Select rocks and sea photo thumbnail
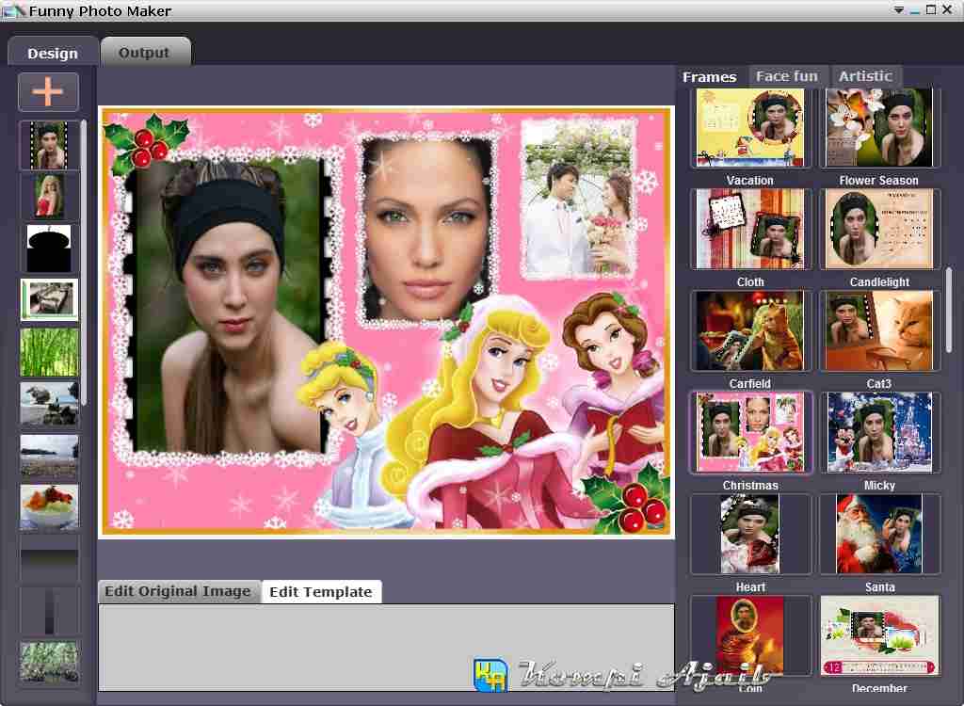The width and height of the screenshot is (964, 706). (49, 404)
